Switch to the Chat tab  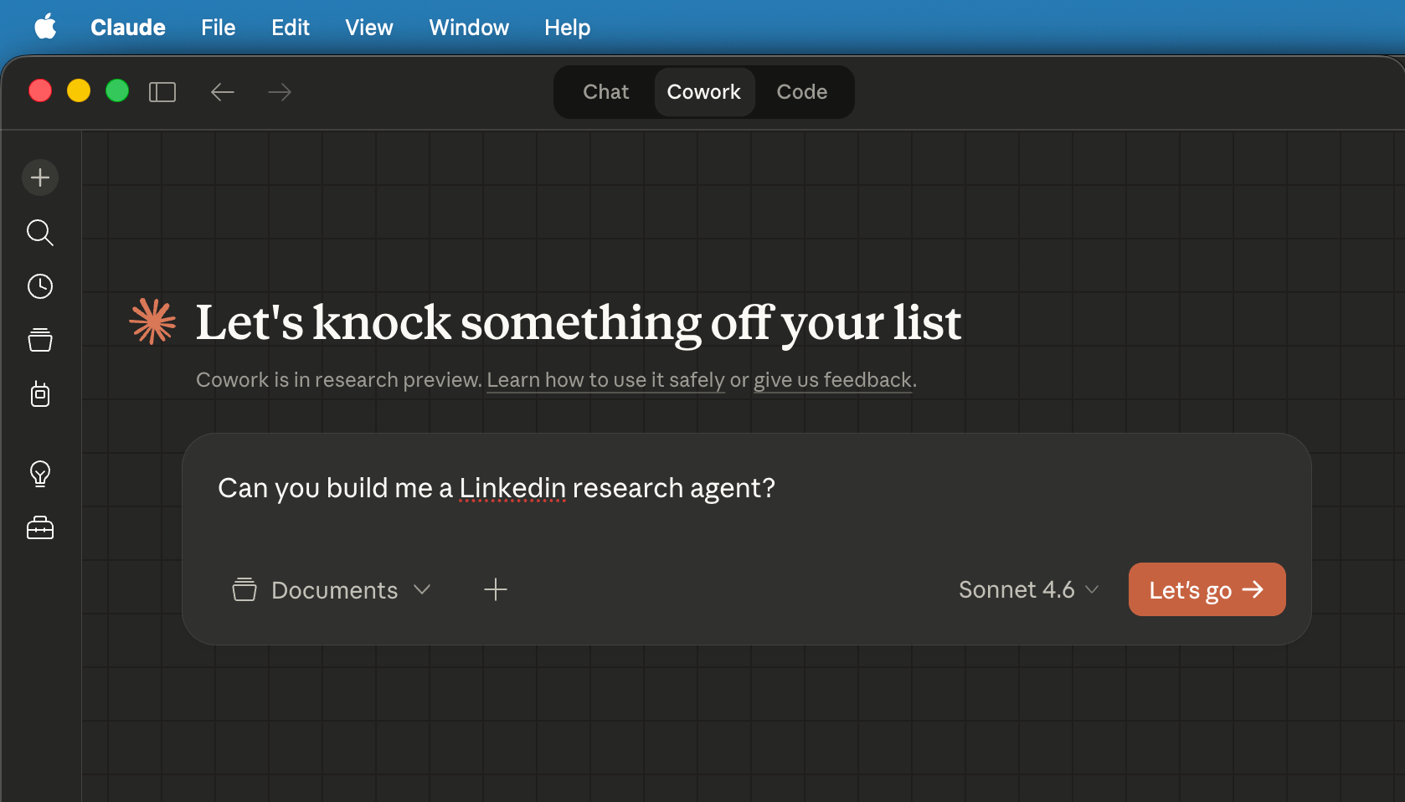tap(605, 92)
